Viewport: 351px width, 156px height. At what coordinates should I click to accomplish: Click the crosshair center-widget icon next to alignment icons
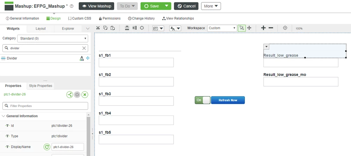[x=142, y=28]
